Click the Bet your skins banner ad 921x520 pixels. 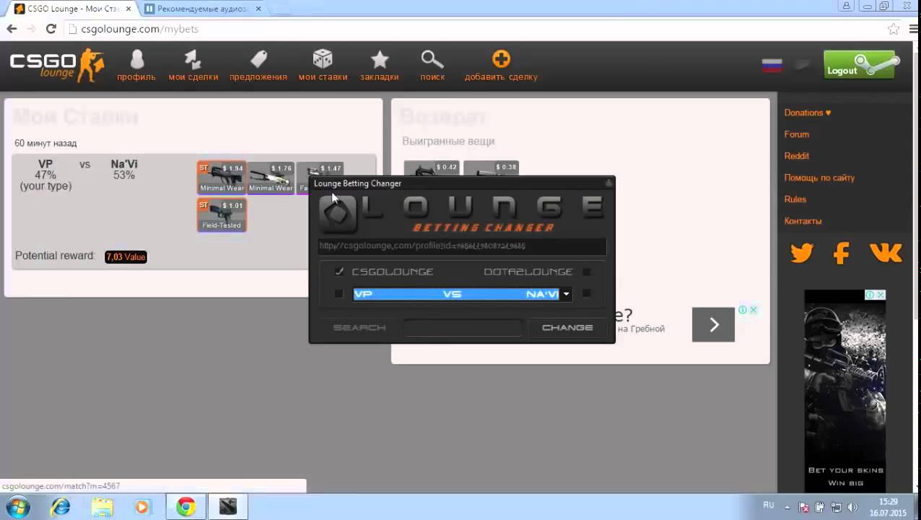tap(844, 390)
